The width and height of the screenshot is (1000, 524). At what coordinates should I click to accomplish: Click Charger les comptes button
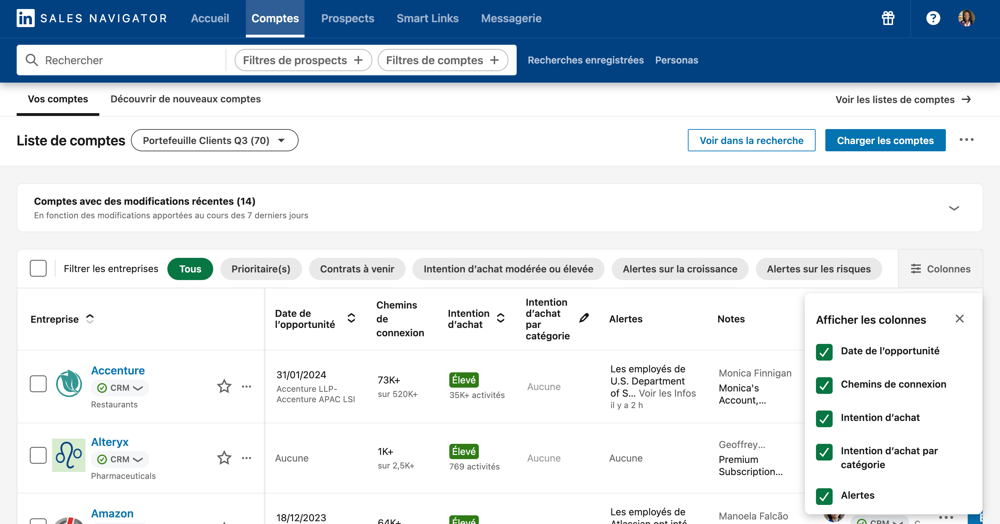click(x=885, y=140)
